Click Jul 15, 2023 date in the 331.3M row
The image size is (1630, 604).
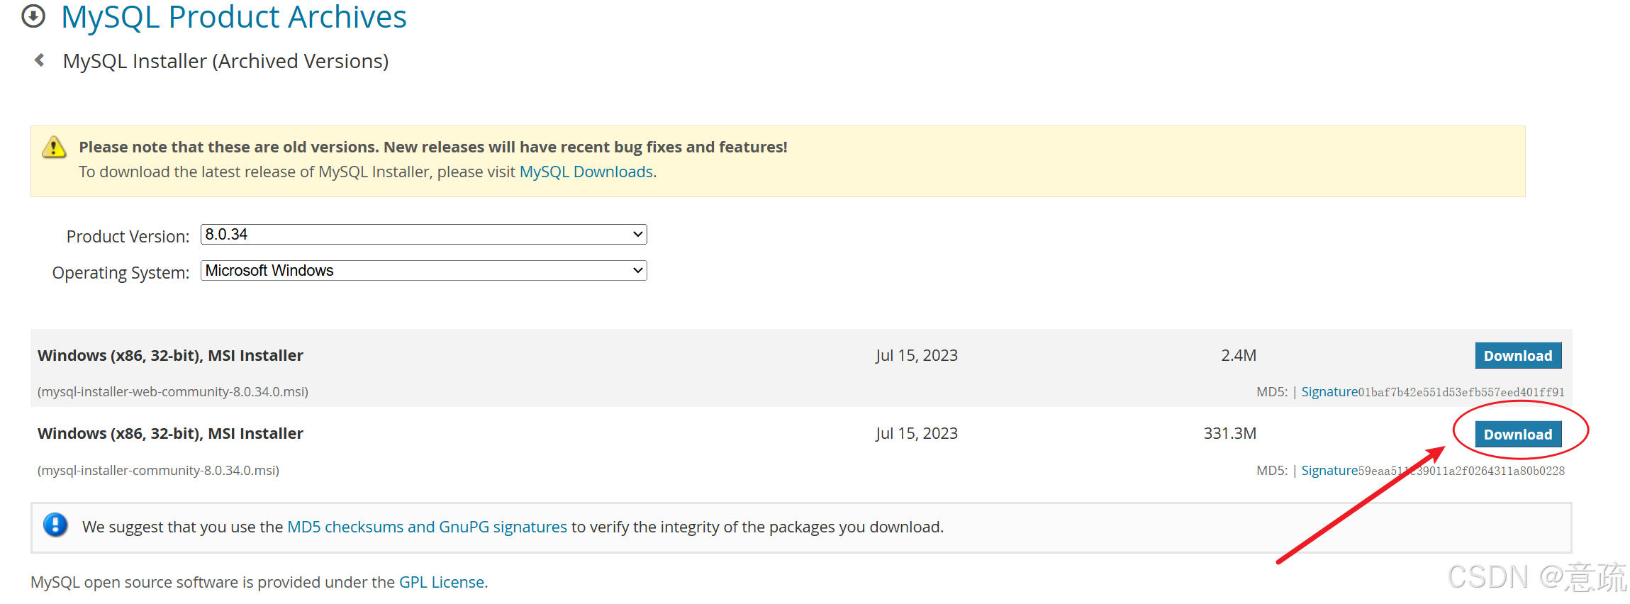[917, 434]
